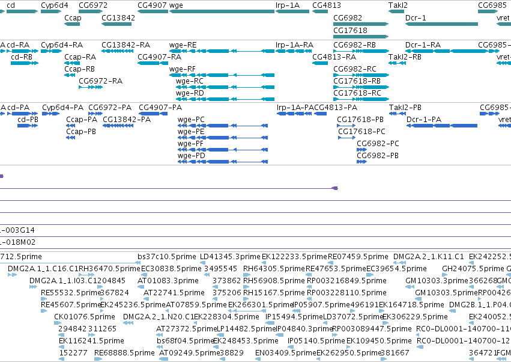Click the Irp-1A gene label
The image size is (511, 362).
point(288,5)
